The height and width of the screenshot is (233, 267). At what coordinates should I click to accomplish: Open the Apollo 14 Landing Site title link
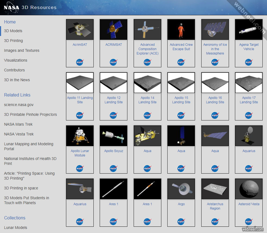147,100
